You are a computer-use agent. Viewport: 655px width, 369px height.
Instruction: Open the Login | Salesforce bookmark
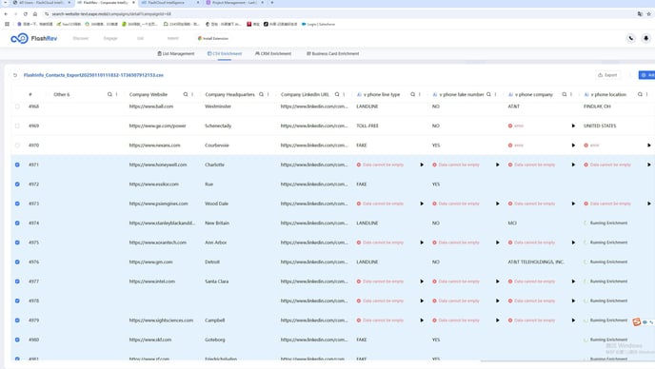pyautogui.click(x=318, y=24)
